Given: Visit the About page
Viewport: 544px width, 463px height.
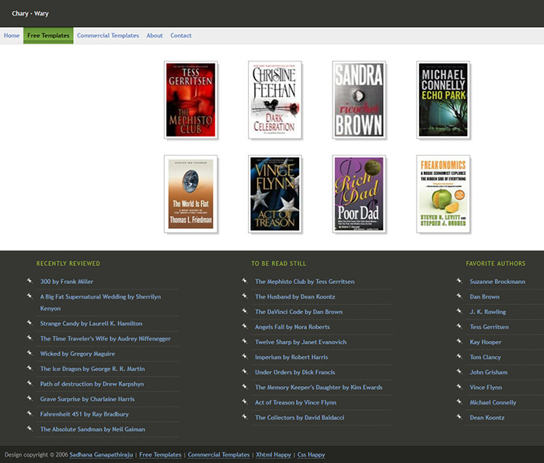Looking at the screenshot, I should click(155, 36).
